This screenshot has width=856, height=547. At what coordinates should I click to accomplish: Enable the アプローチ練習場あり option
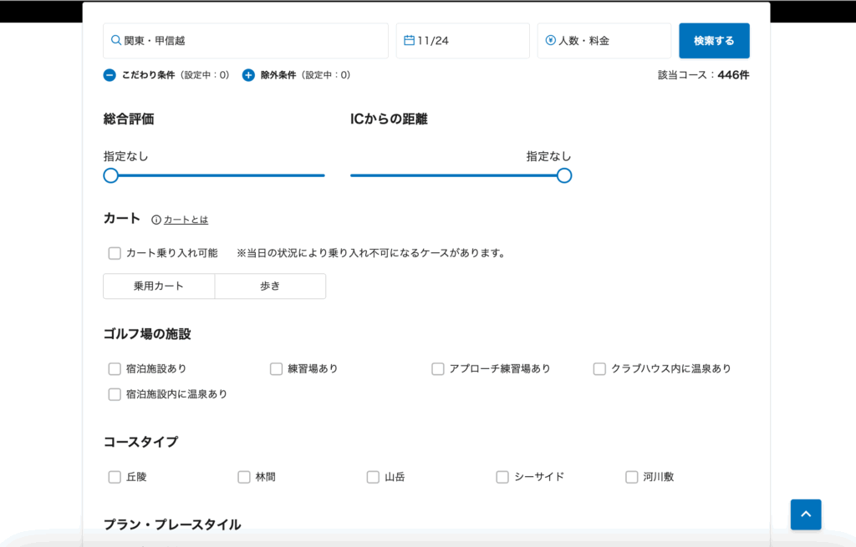[x=437, y=368]
